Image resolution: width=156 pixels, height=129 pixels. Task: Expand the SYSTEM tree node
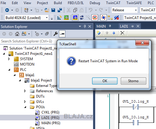tap(9, 59)
